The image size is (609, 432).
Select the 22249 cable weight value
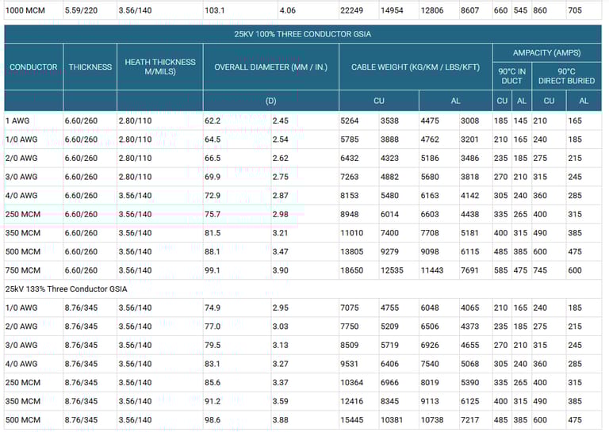pos(352,10)
